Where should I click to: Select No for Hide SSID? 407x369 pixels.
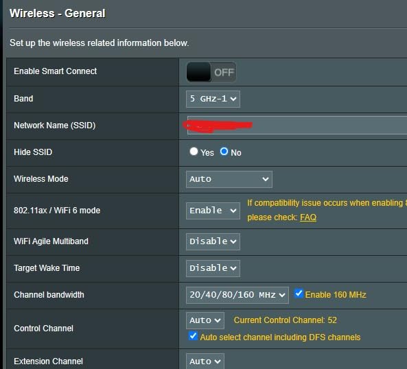click(224, 152)
